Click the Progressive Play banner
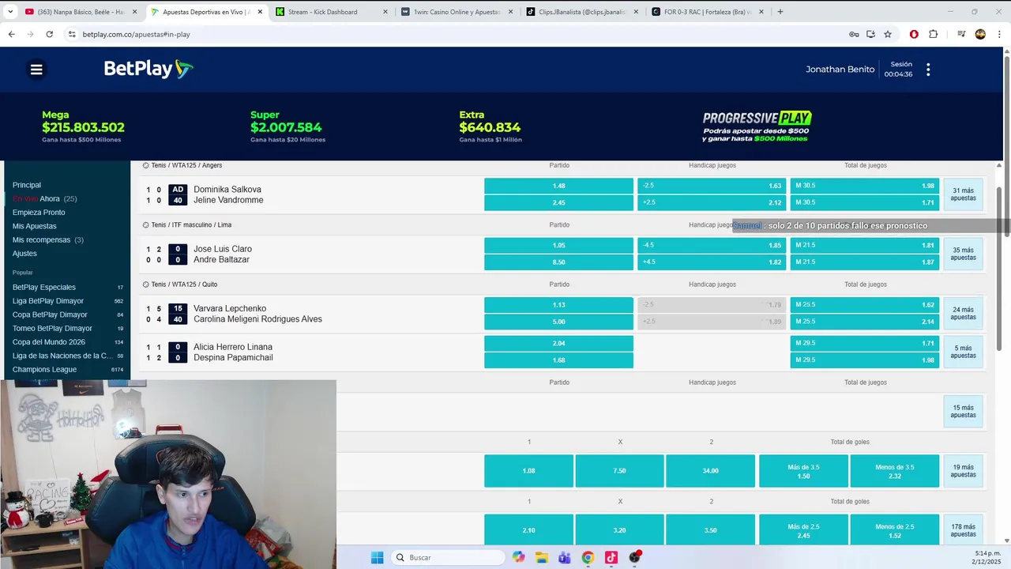 coord(757,126)
